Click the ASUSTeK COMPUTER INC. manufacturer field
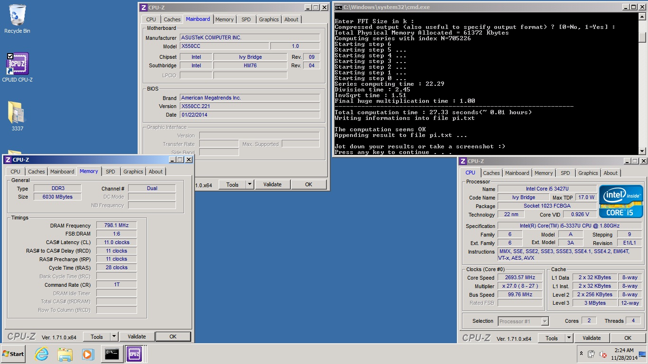Image resolution: width=648 pixels, height=364 pixels. pyautogui.click(x=250, y=37)
